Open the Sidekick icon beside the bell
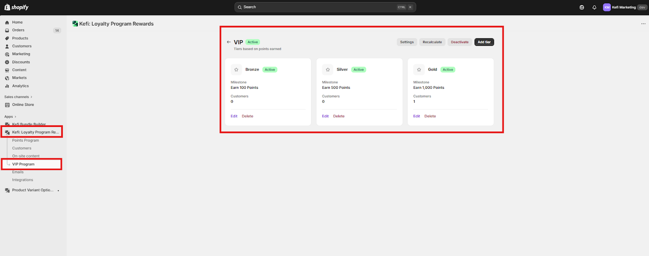The width and height of the screenshot is (649, 256). 582,7
